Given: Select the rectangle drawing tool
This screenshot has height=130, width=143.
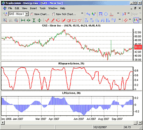Looking at the screenshot, I should tap(74, 20).
